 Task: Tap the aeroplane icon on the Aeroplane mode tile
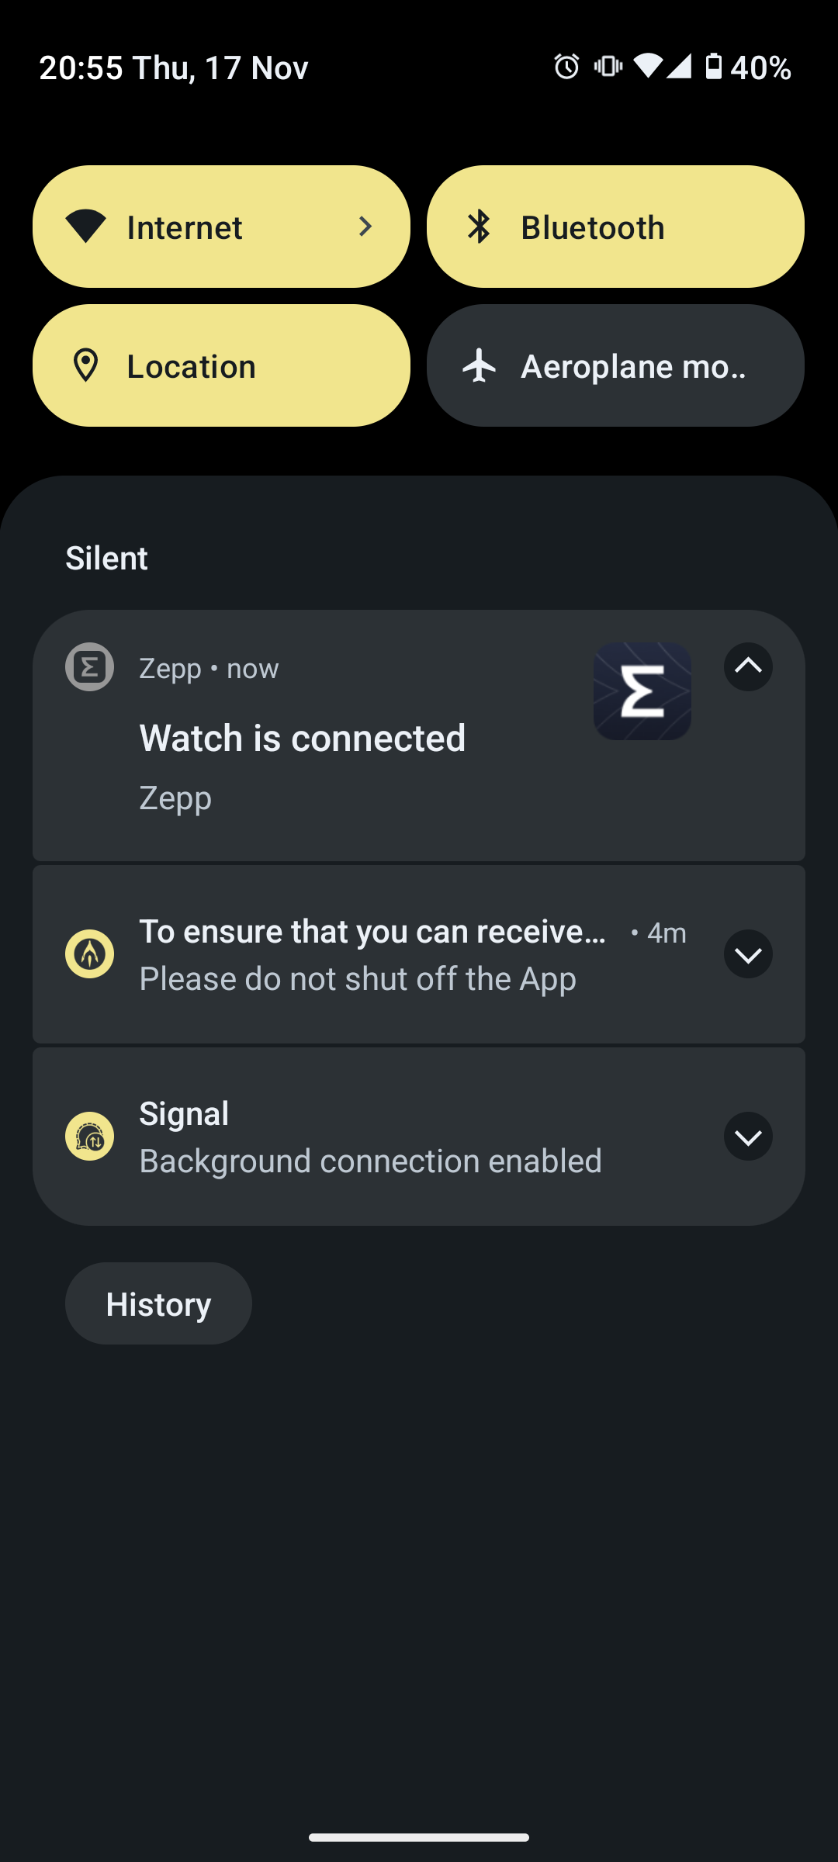(481, 365)
